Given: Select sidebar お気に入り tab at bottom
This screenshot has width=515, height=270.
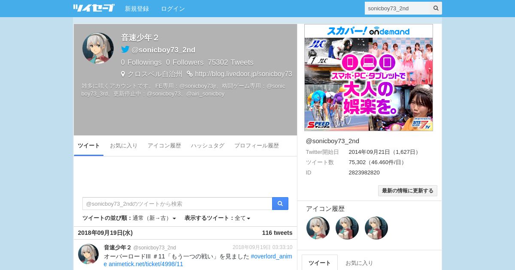Looking at the screenshot, I should (359, 263).
